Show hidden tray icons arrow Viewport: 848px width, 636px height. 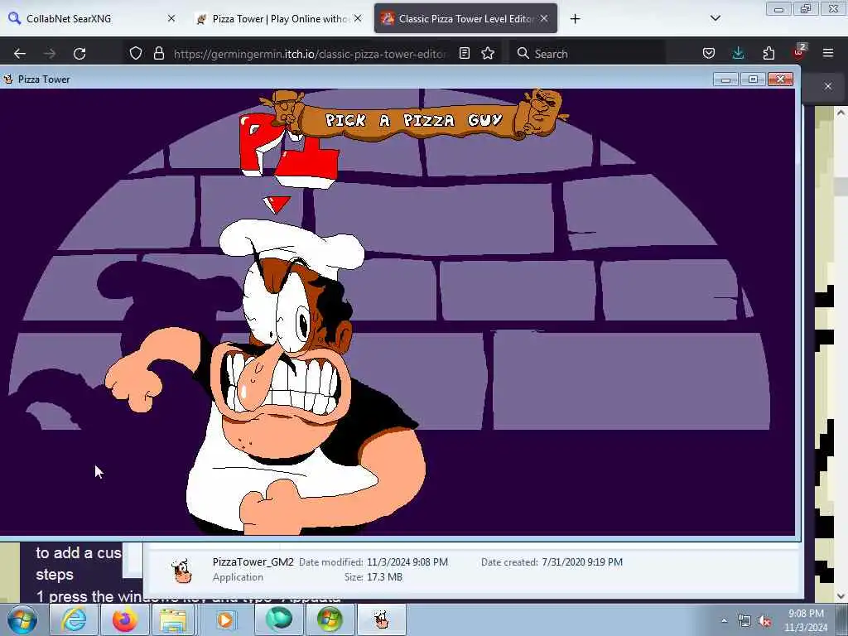click(724, 621)
